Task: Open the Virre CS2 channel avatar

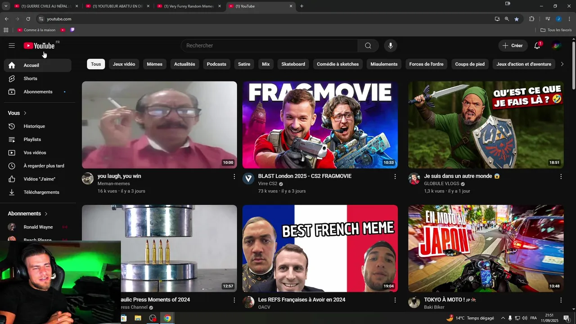Action: tap(248, 179)
